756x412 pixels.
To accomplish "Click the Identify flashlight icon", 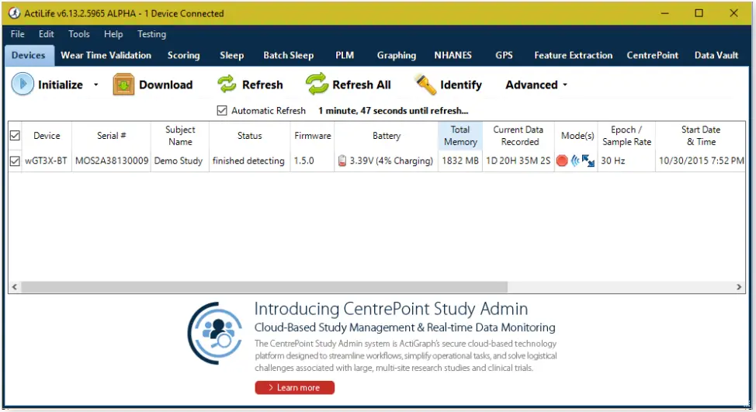I will pos(425,85).
